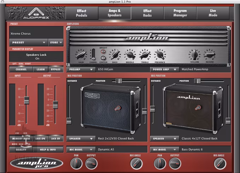Open the Program Manager tab

(x=180, y=13)
